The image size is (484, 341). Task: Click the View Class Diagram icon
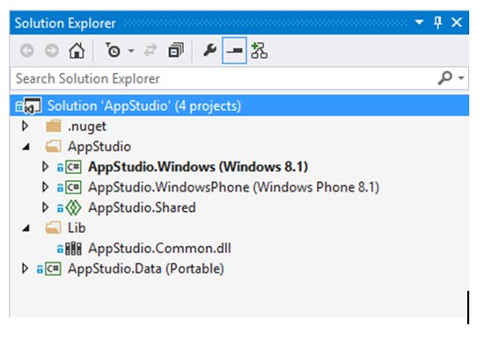tap(259, 51)
